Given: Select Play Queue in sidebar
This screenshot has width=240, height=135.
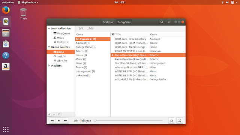Looking at the screenshot, I should click(61, 33).
